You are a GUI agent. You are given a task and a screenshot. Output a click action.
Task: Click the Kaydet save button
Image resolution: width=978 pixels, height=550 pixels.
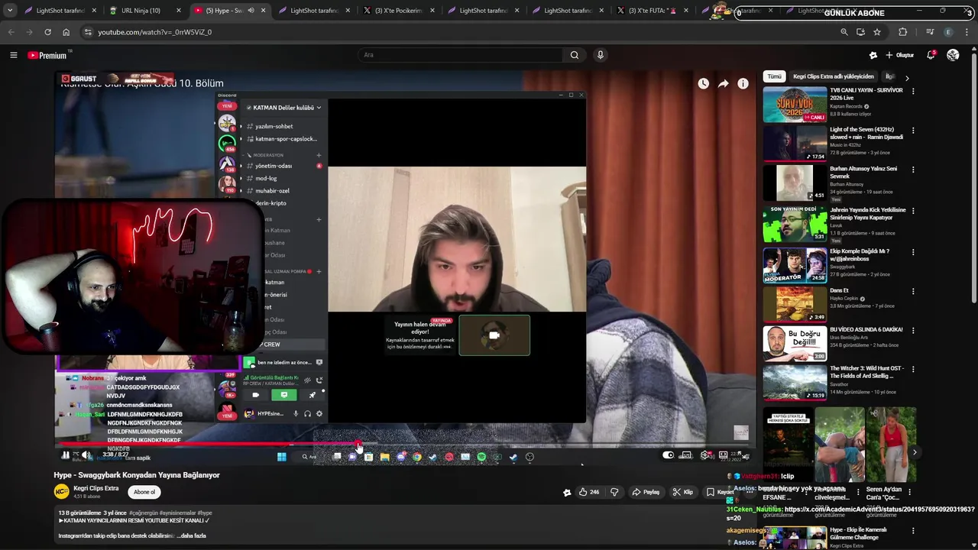[720, 492]
